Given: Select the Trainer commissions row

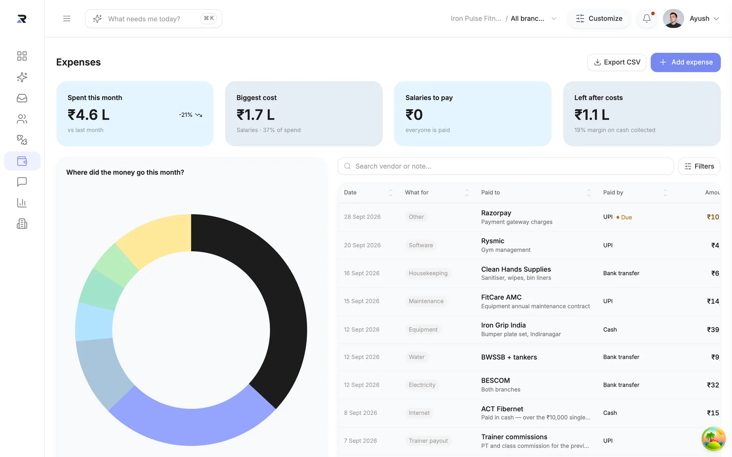Looking at the screenshot, I should pyautogui.click(x=529, y=441).
